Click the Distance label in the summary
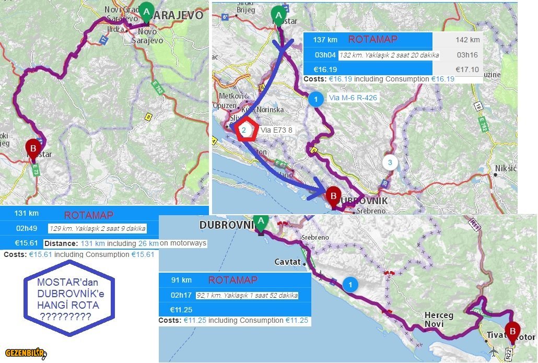538x363 pixels. coord(61,243)
